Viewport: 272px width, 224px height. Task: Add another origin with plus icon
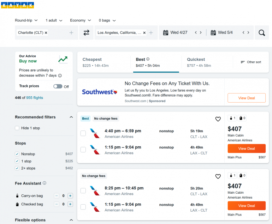click(71, 32)
